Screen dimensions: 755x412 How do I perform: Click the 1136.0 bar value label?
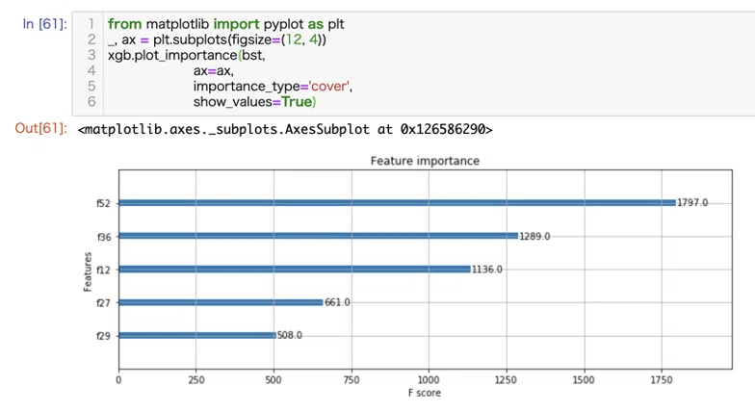point(487,270)
